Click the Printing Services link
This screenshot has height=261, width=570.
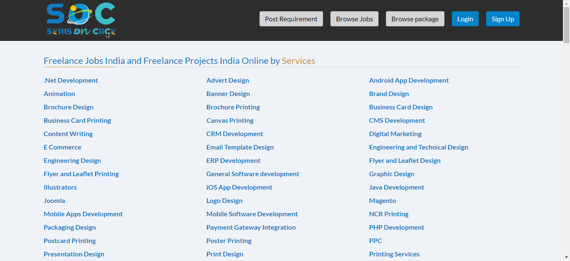tap(394, 254)
